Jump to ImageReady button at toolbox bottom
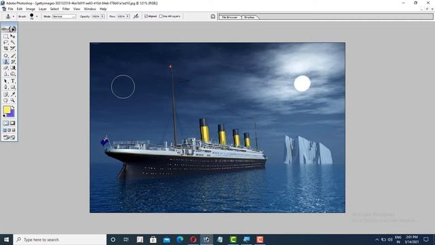 (9, 137)
